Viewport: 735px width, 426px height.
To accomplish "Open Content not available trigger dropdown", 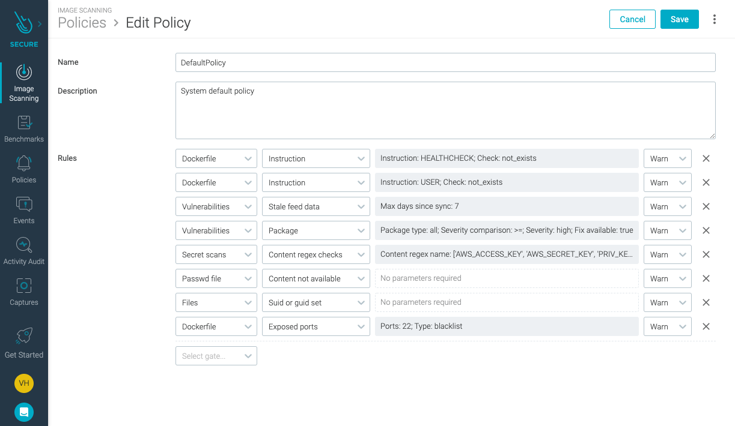I will 316,278.
